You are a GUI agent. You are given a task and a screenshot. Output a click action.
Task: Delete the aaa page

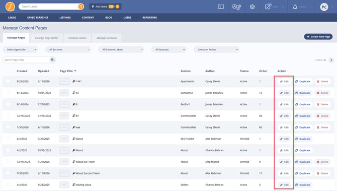point(322,128)
